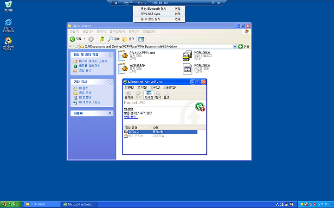Click the pin icon on the virtual PC toolbar
The width and height of the screenshot is (334, 208).
pyautogui.click(x=115, y=3)
